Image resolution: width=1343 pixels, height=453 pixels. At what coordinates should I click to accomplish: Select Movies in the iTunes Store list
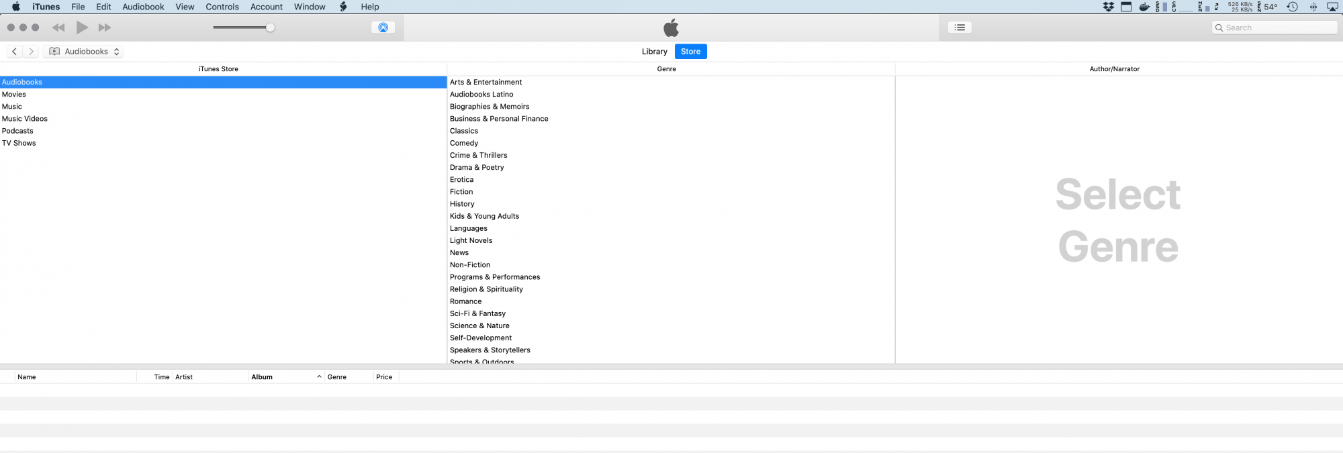223,95
